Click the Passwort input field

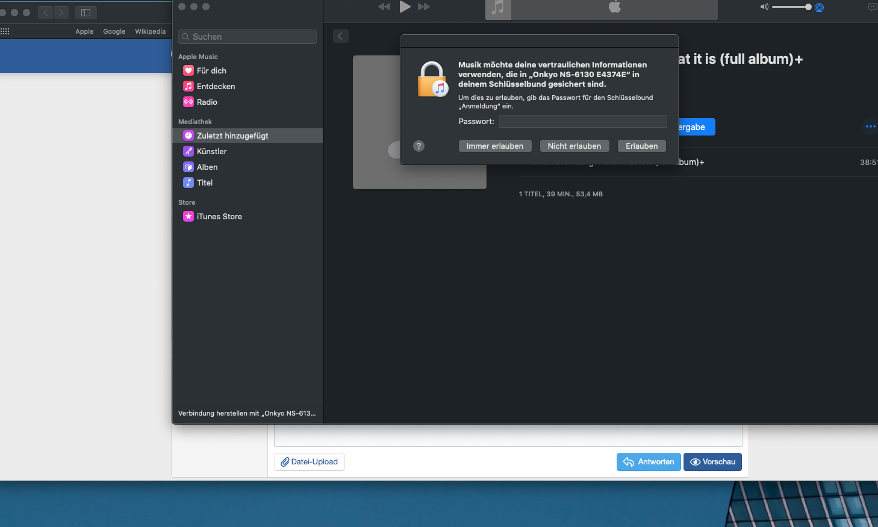[583, 121]
